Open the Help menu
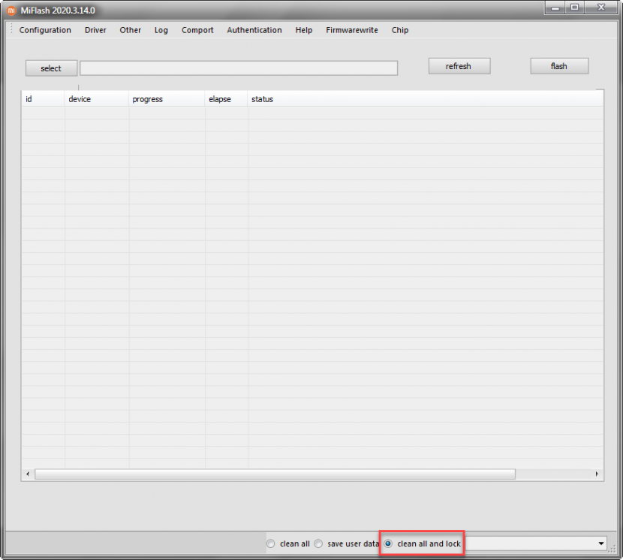 [304, 30]
